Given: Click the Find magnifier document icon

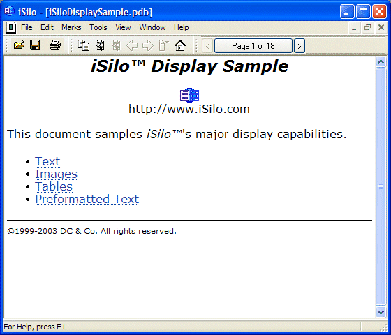Looking at the screenshot, I should 100,45.
